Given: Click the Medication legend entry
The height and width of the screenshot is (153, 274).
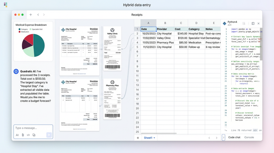Looking at the screenshot, I should pos(24,32).
